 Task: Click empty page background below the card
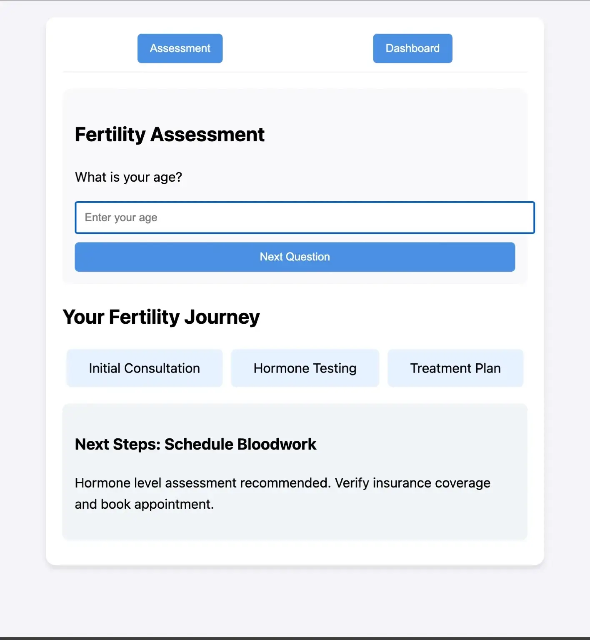pos(295,600)
